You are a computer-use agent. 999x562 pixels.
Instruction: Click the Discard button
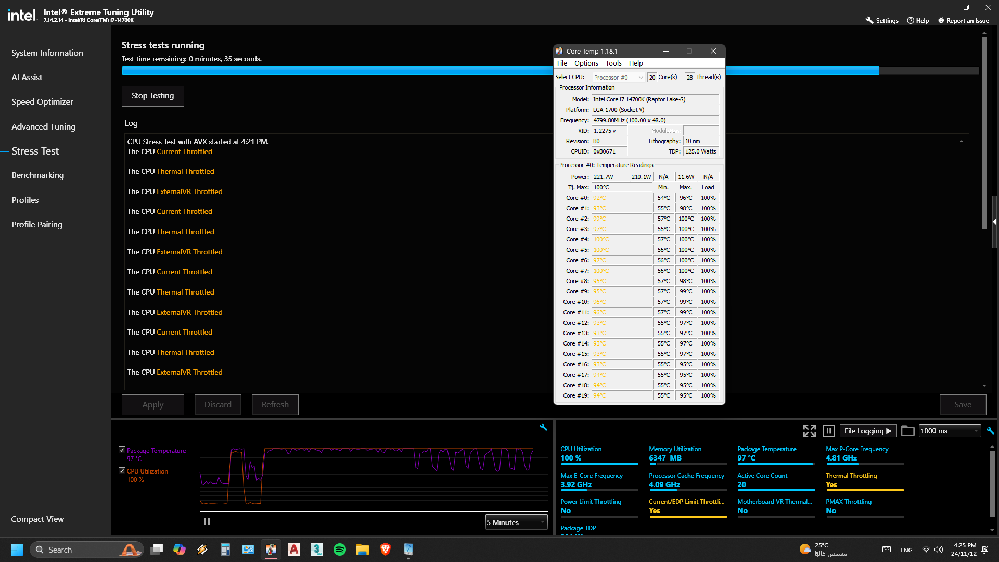pos(218,405)
